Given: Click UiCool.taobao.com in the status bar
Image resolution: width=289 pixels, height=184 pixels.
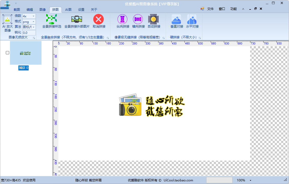Looking at the screenshot, I should pyautogui.click(x=178, y=180).
